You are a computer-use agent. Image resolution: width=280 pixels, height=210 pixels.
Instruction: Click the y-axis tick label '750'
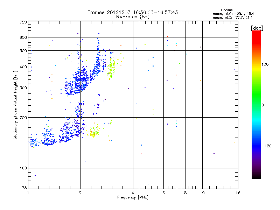[23, 22]
